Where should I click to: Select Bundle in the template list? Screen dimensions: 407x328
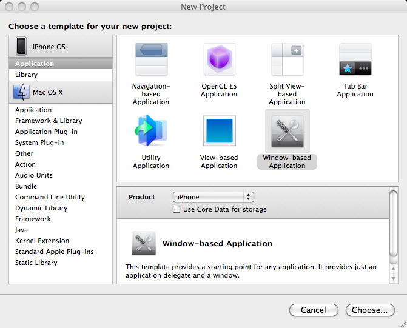[x=61, y=186]
